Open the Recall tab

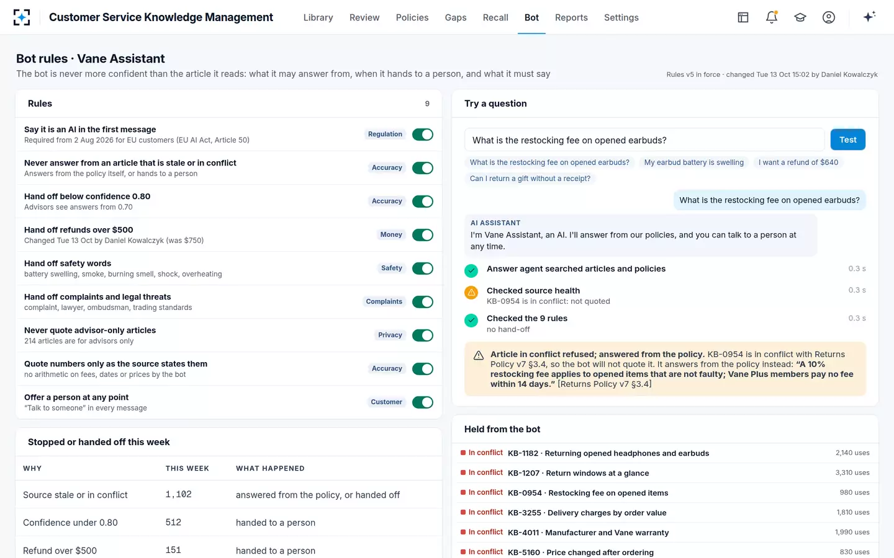point(495,17)
